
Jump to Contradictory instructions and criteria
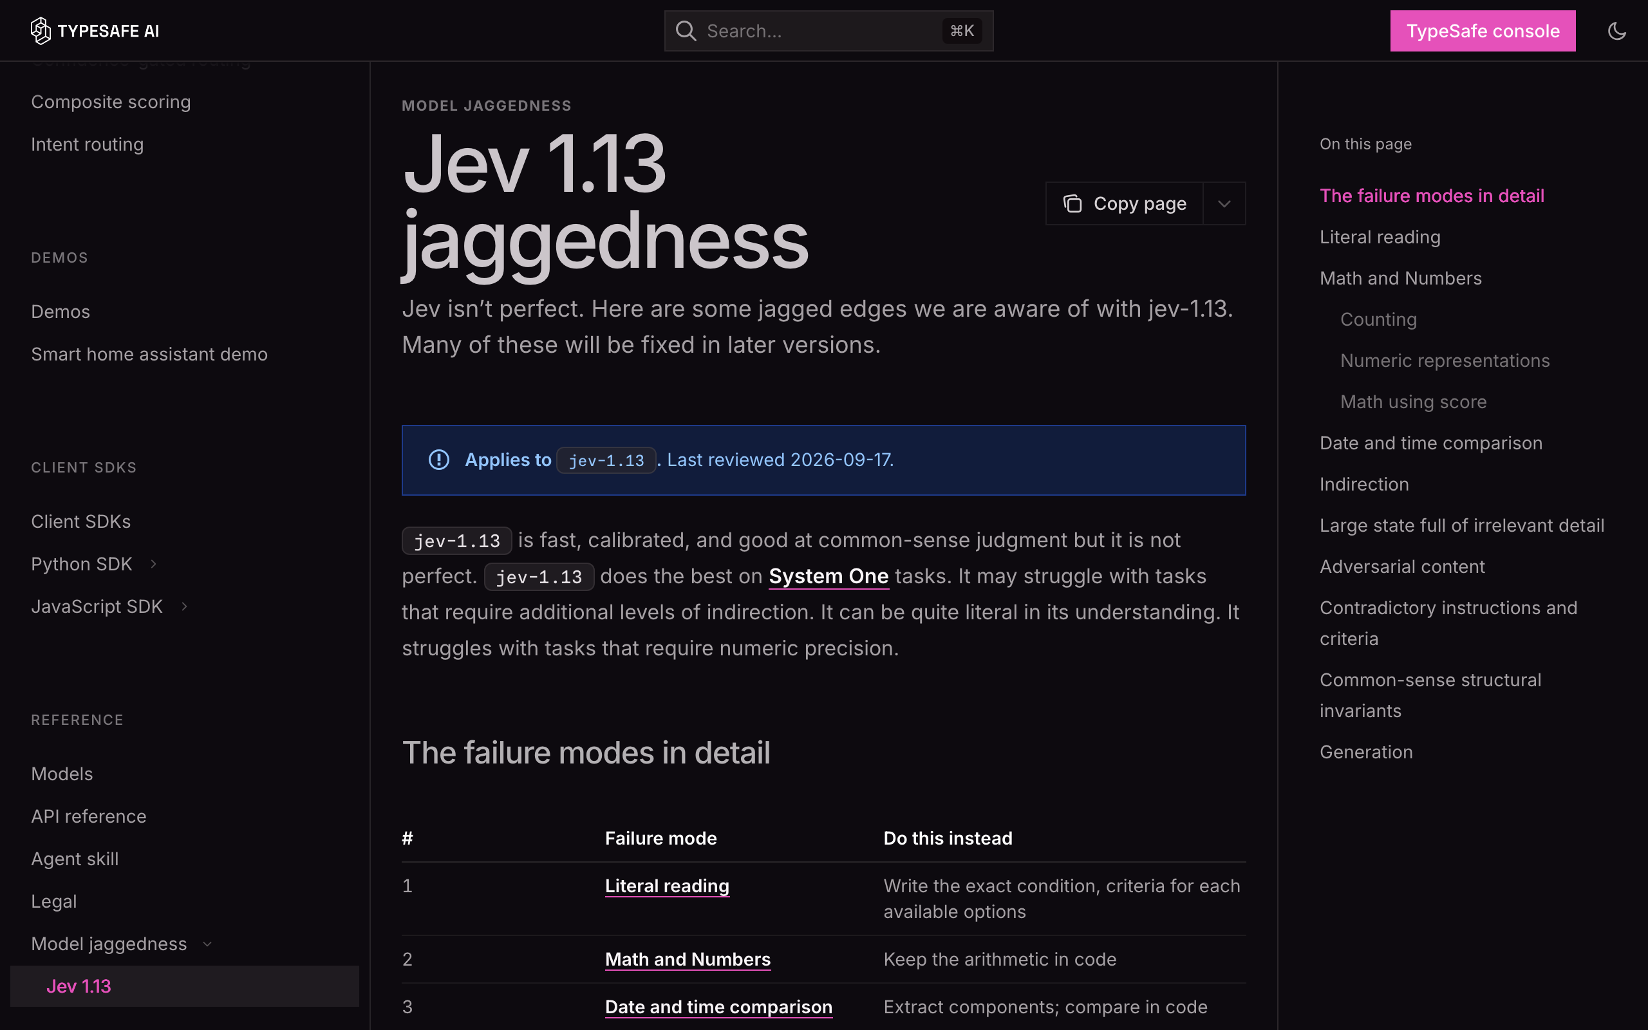coord(1448,623)
